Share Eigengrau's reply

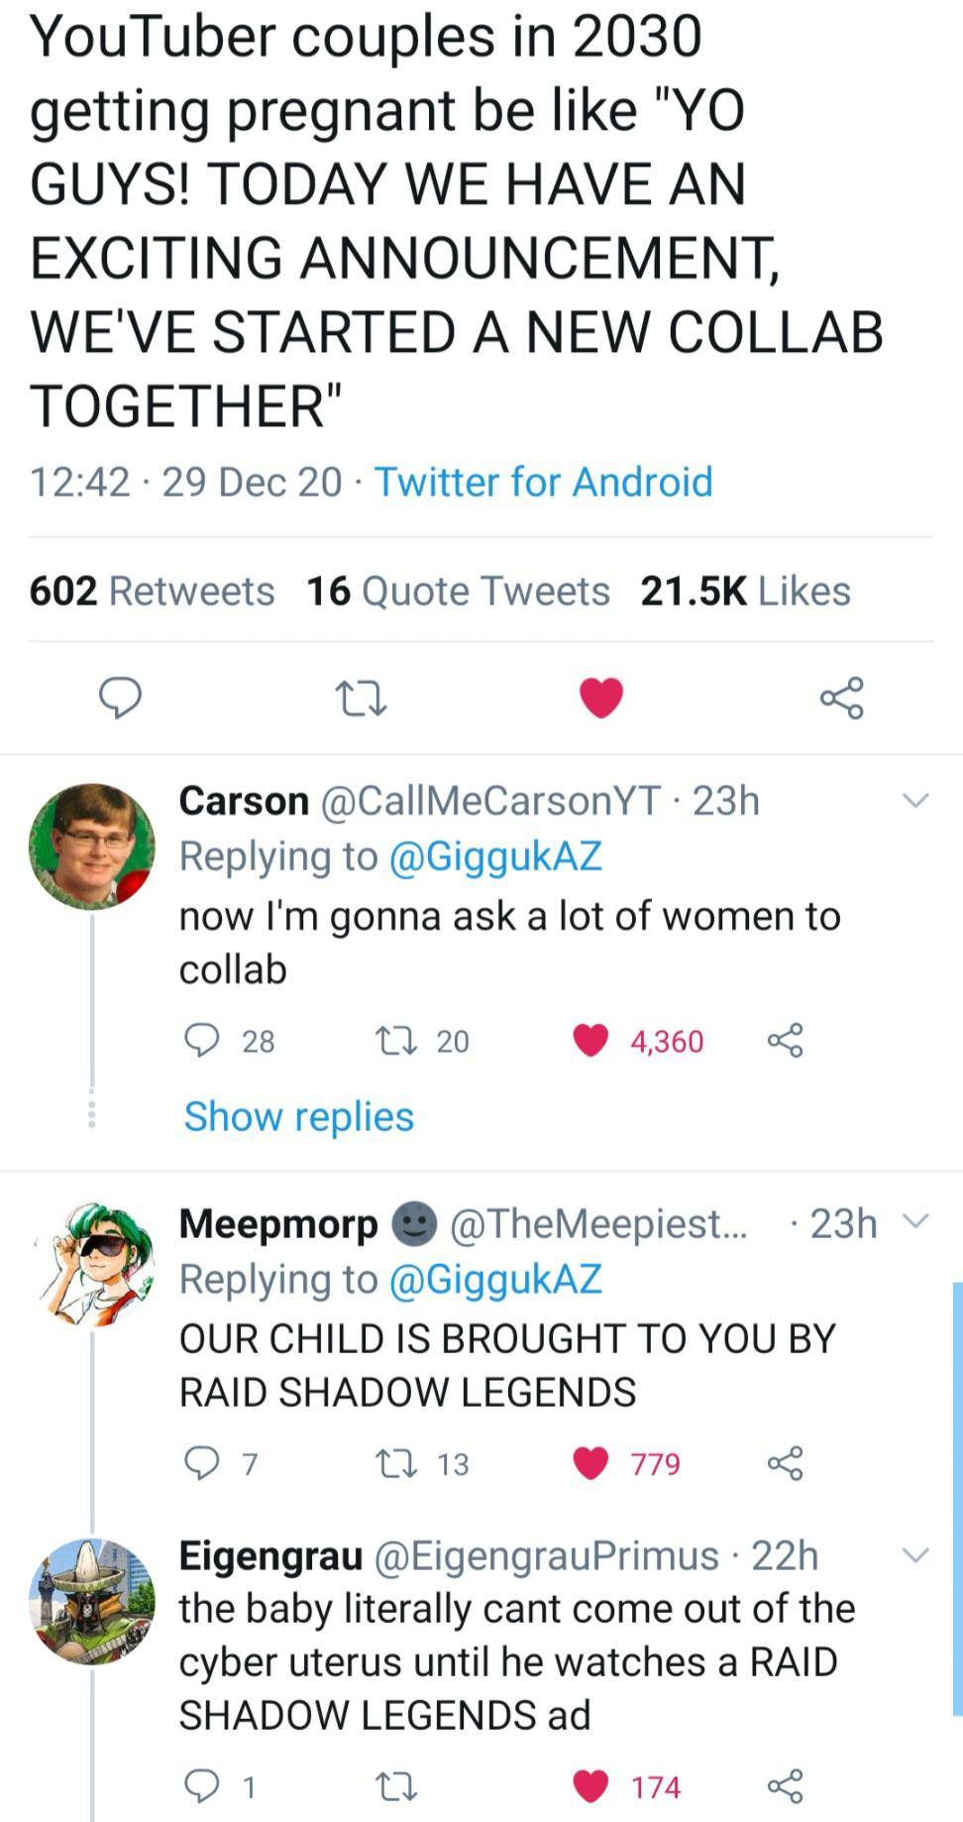pos(785,1785)
